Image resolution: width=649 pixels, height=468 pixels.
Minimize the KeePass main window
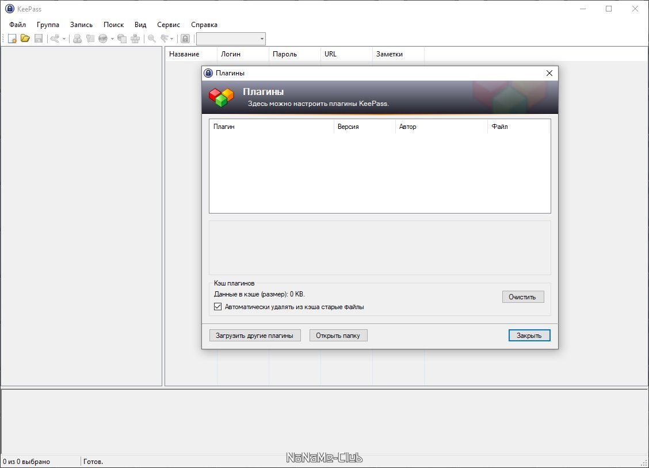[583, 9]
